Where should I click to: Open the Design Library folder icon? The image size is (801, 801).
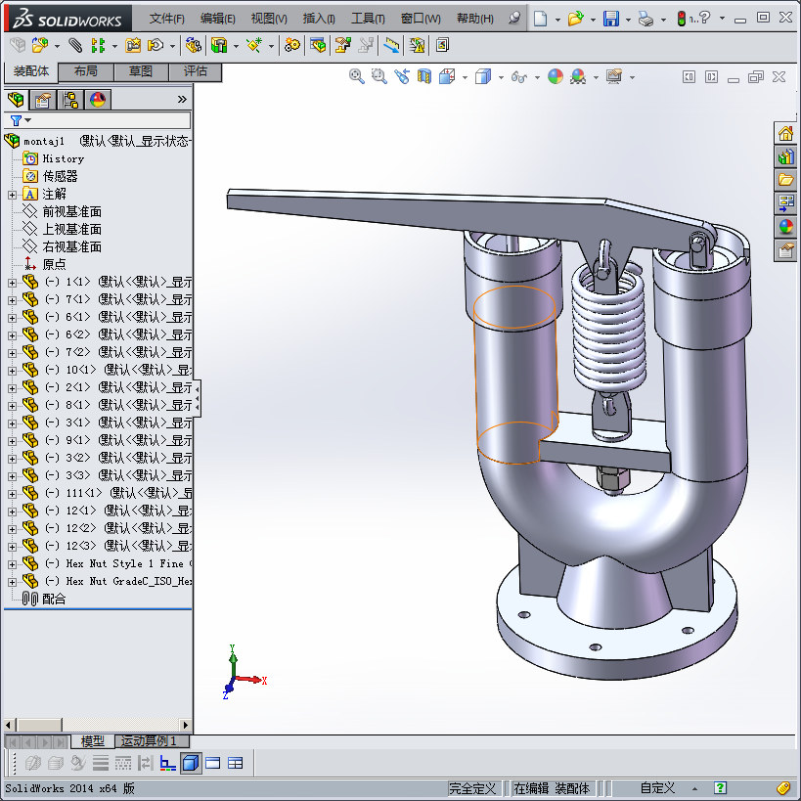785,180
